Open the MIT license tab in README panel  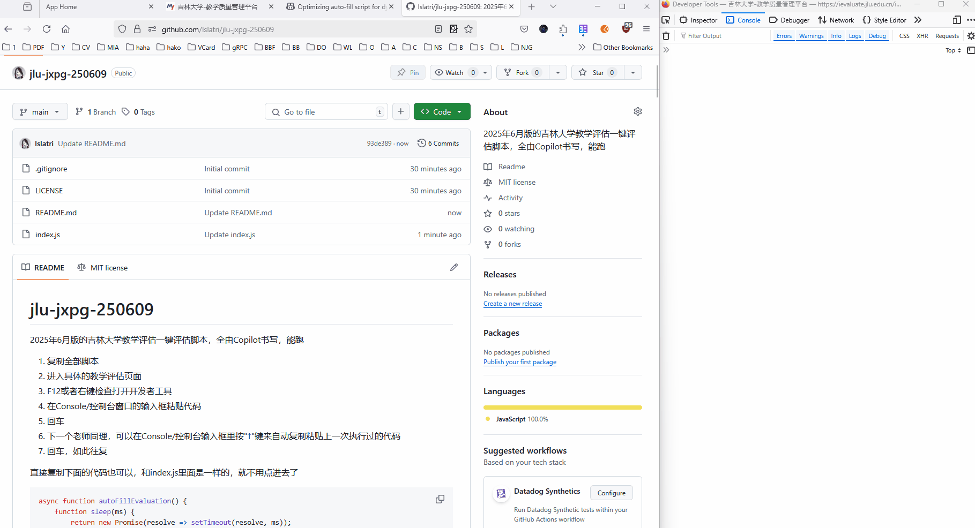(x=102, y=267)
